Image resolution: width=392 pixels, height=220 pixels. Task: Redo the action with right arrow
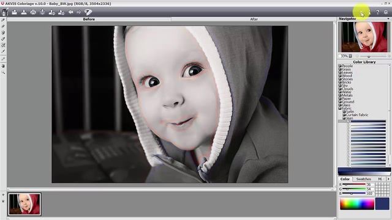[x=79, y=12]
